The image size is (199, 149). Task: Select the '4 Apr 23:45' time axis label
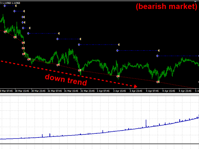pyautogui.click(x=185, y=91)
